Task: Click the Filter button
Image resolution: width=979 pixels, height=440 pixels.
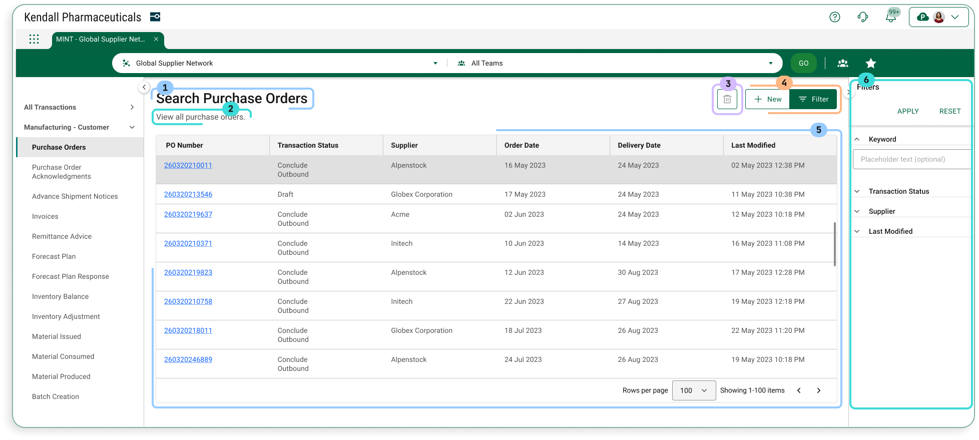Action: (x=813, y=99)
